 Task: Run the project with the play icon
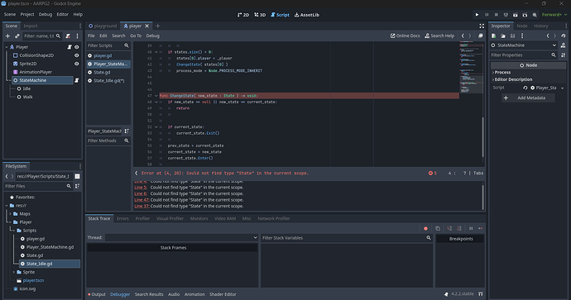[477, 15]
